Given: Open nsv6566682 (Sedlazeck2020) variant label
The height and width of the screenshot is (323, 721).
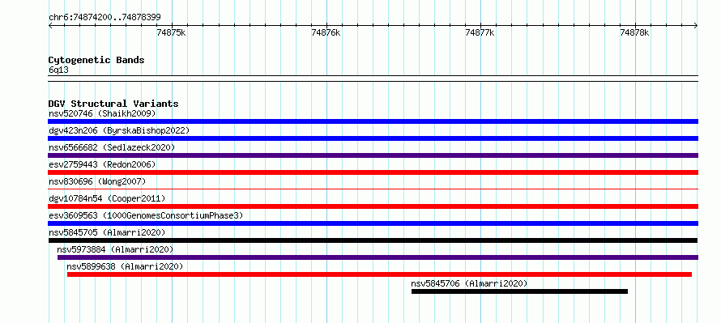Looking at the screenshot, I should tap(112, 147).
